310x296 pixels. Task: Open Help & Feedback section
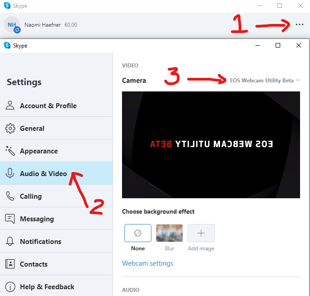pos(56,286)
